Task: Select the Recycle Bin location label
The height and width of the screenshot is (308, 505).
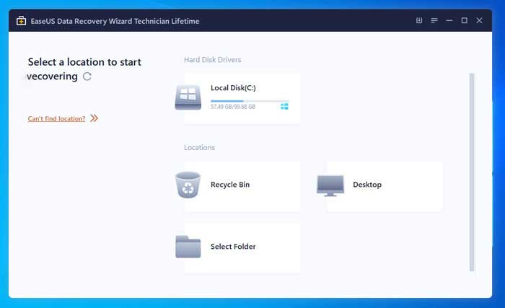Action: tap(230, 185)
